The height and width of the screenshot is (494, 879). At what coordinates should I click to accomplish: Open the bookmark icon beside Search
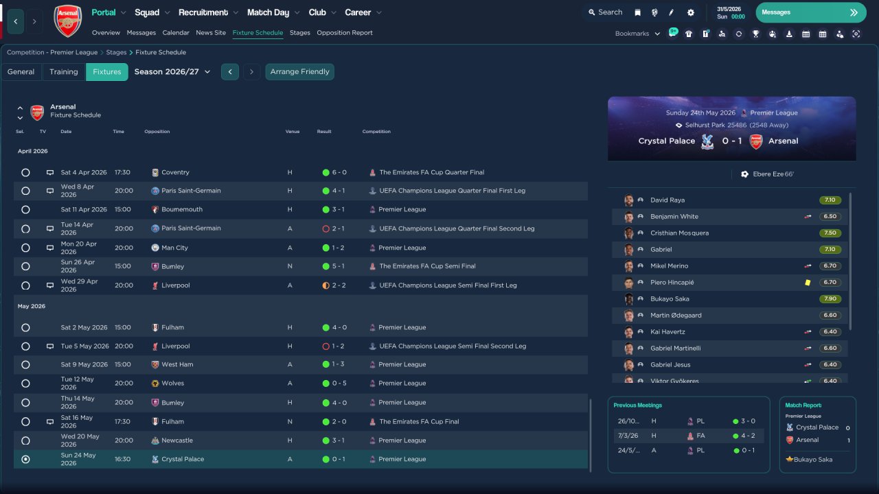pyautogui.click(x=637, y=12)
